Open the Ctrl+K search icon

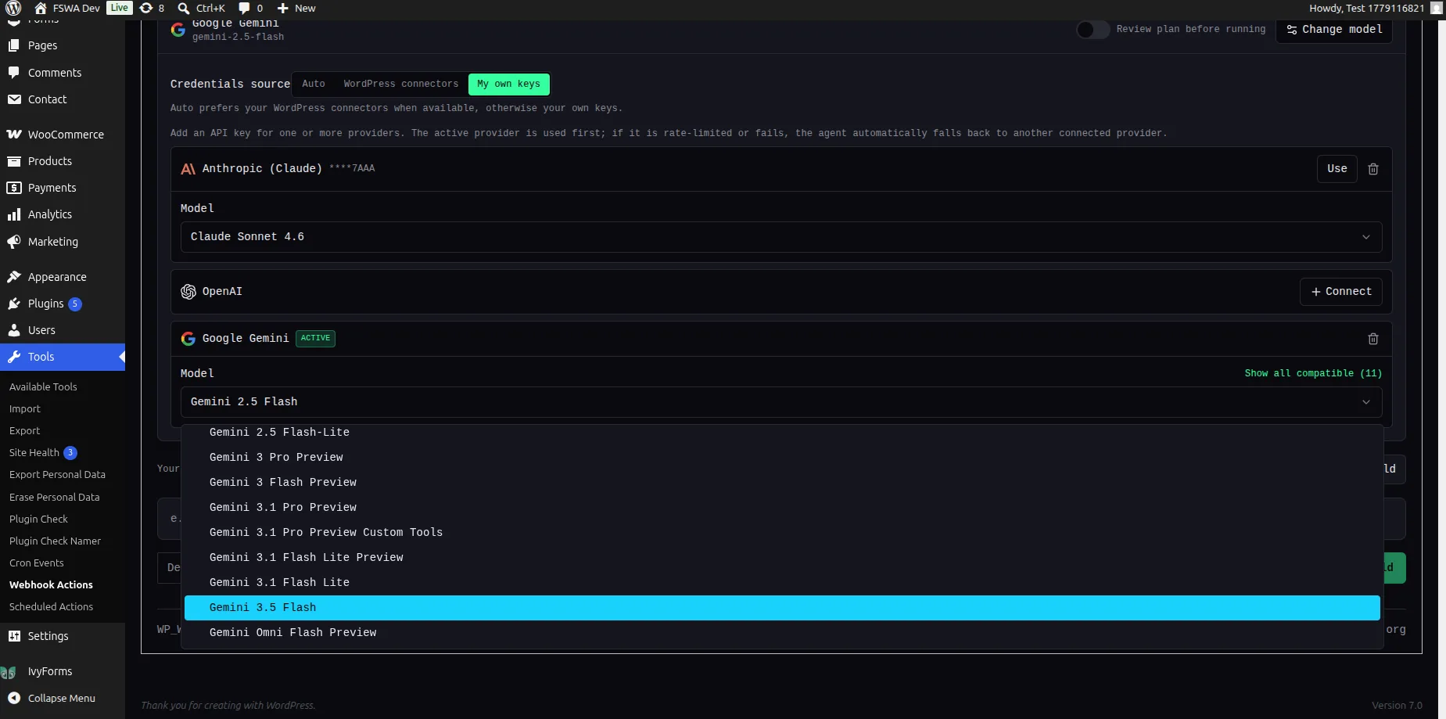point(183,8)
